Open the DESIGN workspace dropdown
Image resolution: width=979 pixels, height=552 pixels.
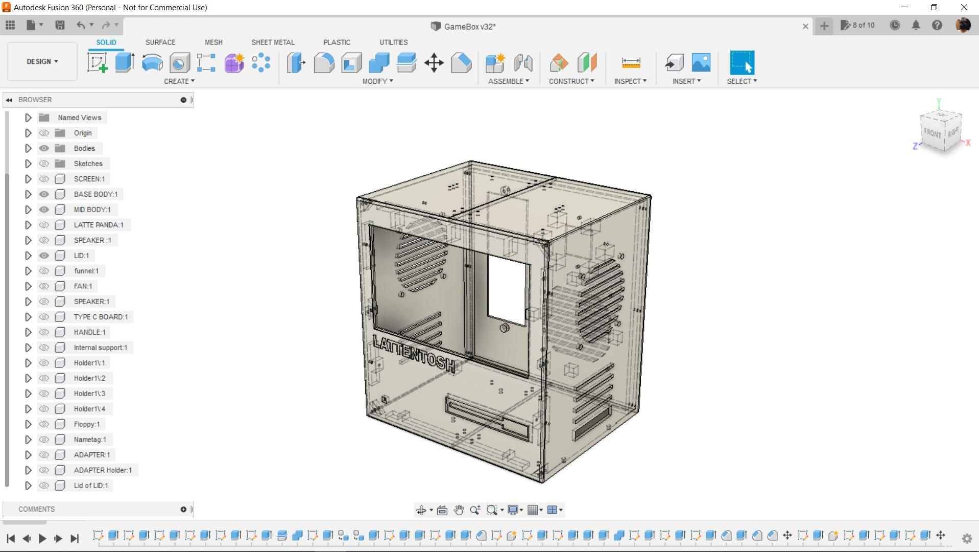pyautogui.click(x=42, y=61)
